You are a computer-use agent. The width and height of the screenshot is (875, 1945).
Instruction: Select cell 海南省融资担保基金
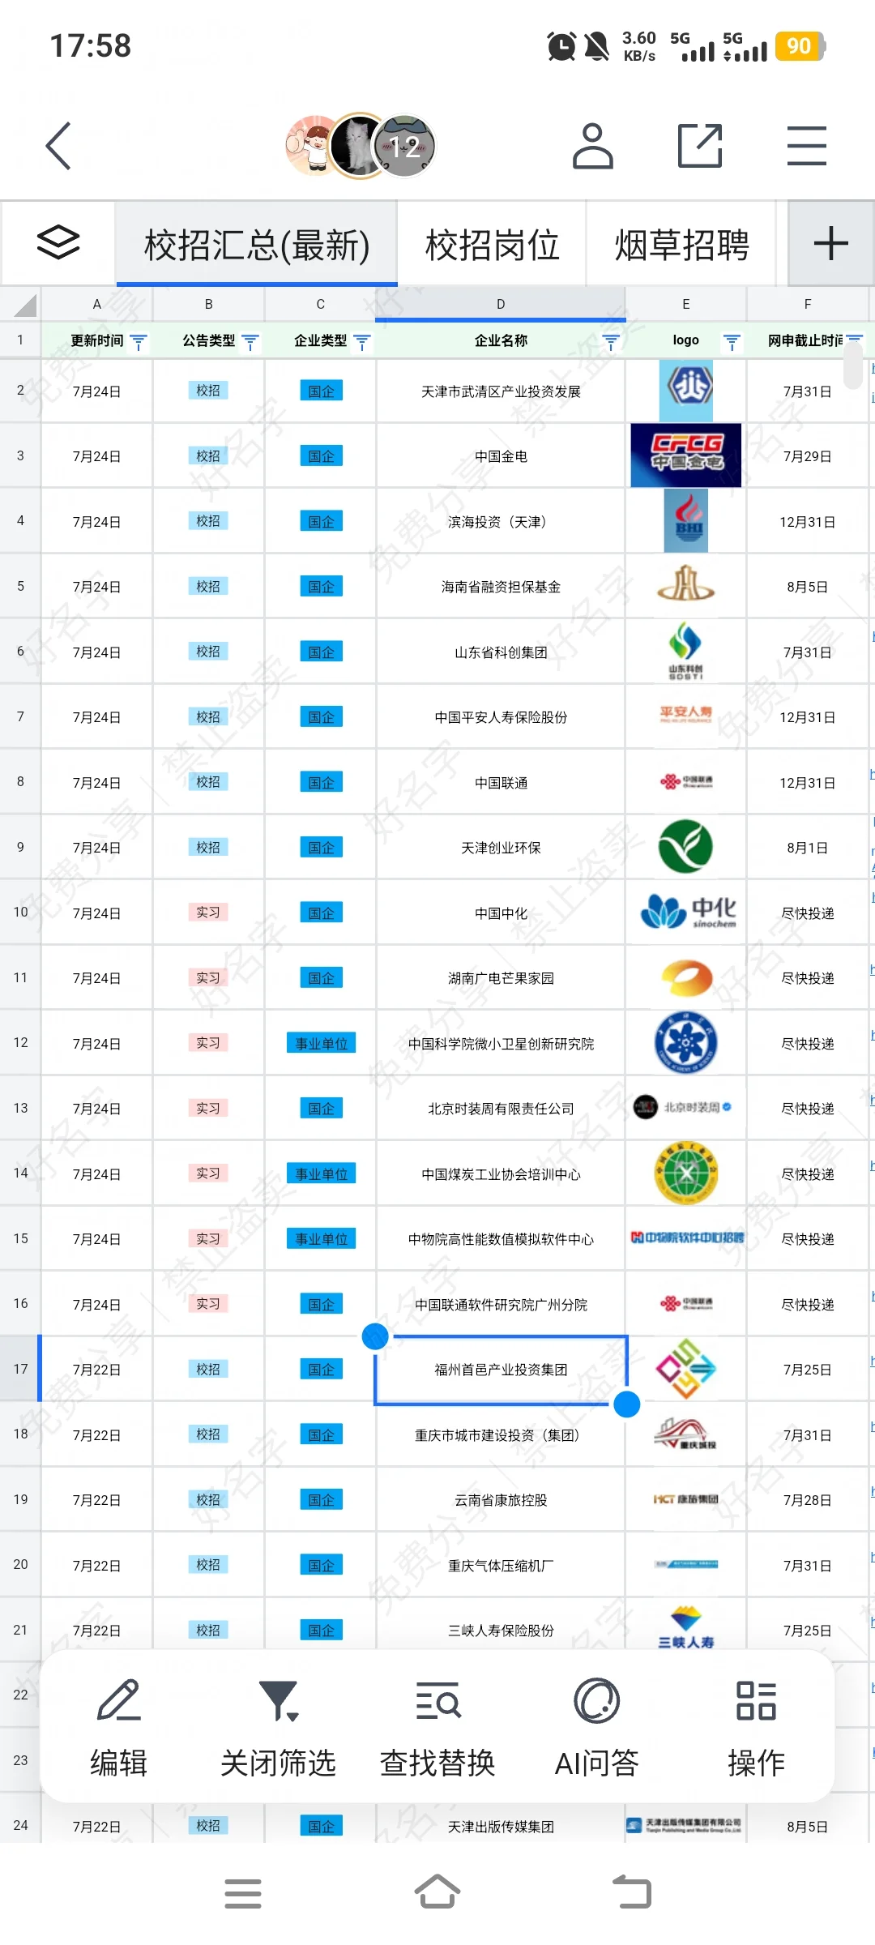(x=501, y=587)
